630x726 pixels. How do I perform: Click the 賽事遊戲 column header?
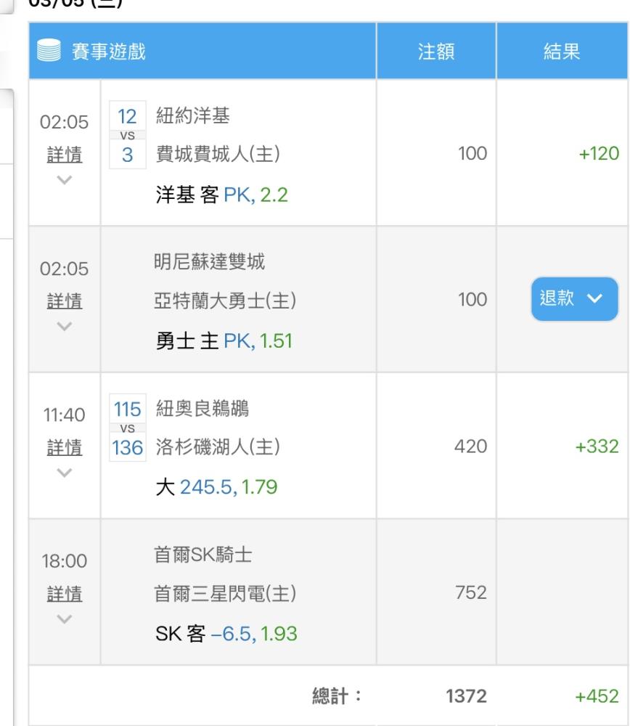[109, 51]
